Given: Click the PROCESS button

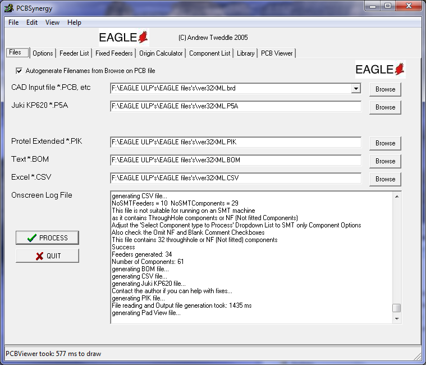Looking at the screenshot, I should (x=47, y=238).
